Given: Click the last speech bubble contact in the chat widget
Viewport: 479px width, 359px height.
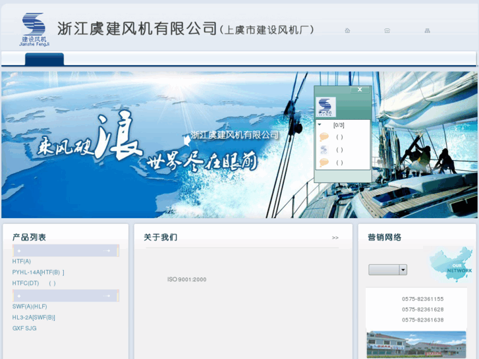Looking at the screenshot, I should pyautogui.click(x=324, y=163).
